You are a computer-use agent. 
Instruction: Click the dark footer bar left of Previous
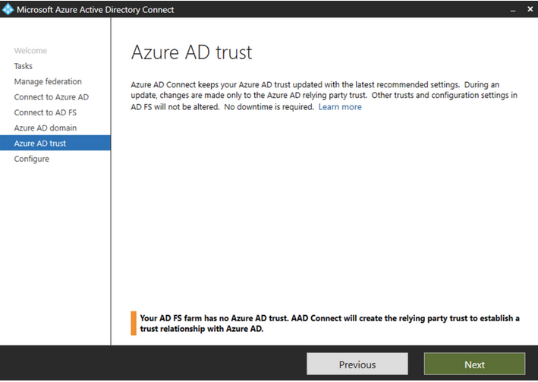click(152, 365)
